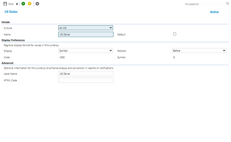The height and width of the screenshot is (142, 231).
Task: Click the yellow deactivate stop icon
Action: [30, 4]
